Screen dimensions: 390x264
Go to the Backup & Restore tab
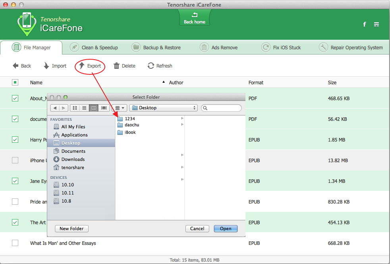(x=156, y=47)
